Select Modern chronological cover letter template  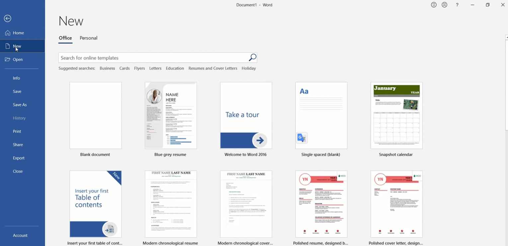[246, 204]
